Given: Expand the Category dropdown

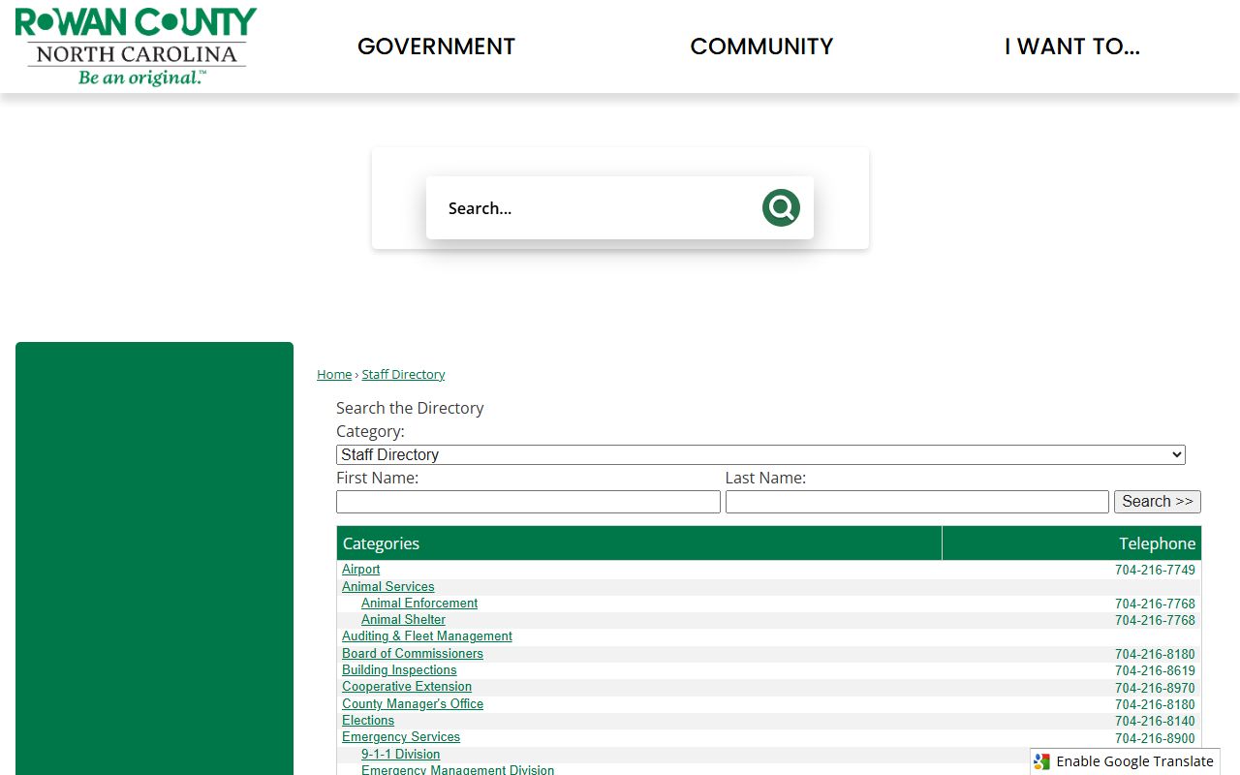Looking at the screenshot, I should 760,454.
